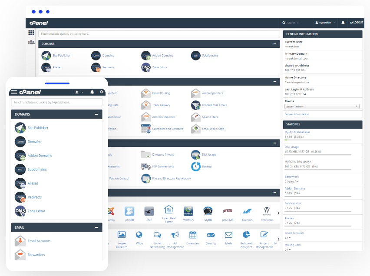Open the Backup tool icon
Viewport: 370px width, 276px height.
click(x=195, y=166)
